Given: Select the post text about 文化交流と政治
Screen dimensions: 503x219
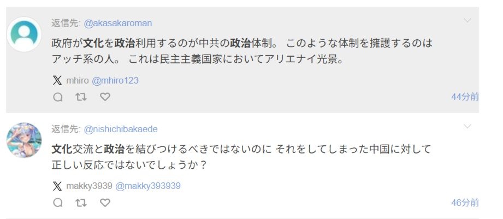Looking at the screenshot, I should pyautogui.click(x=240, y=156).
